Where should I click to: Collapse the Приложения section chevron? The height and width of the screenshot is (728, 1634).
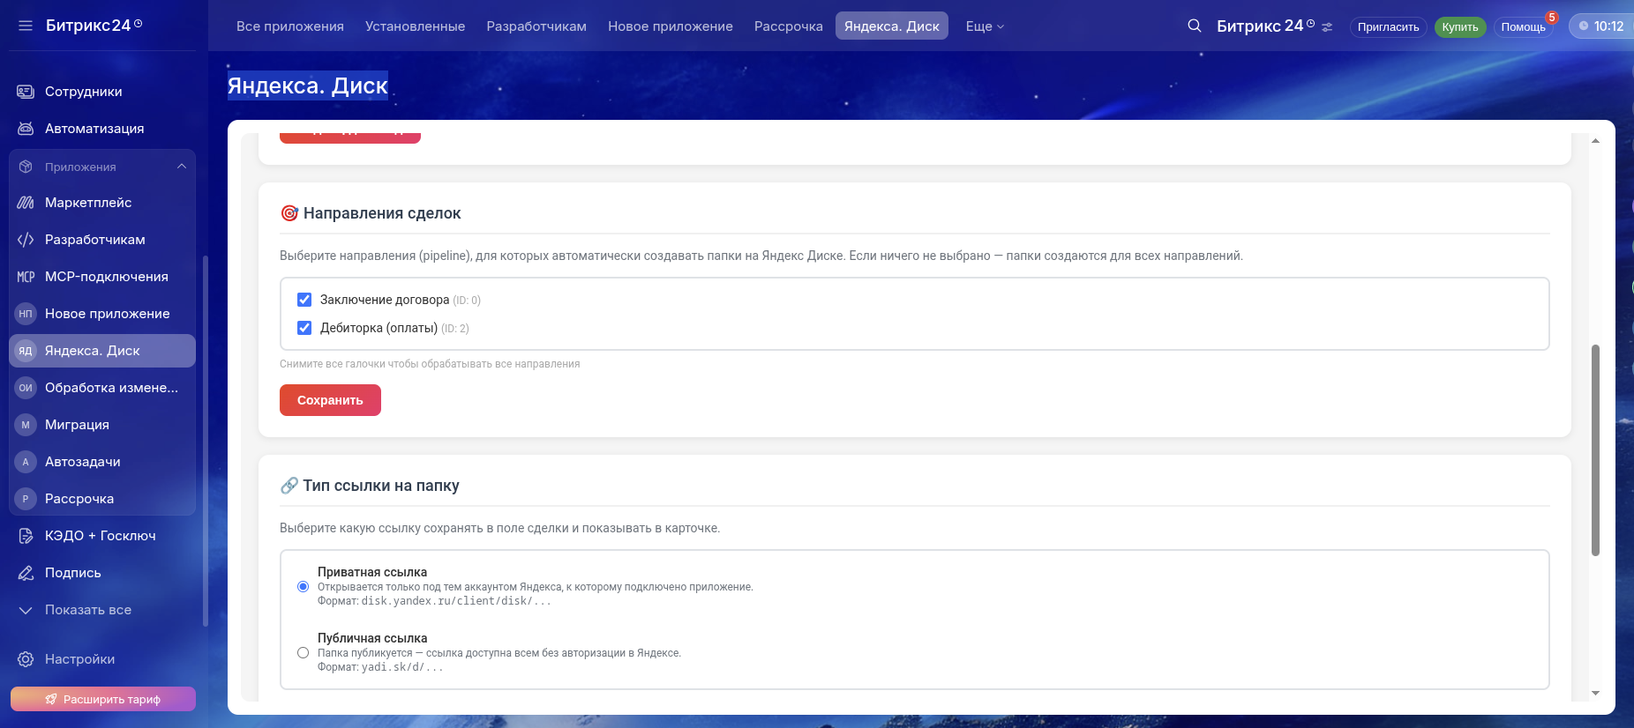point(182,167)
